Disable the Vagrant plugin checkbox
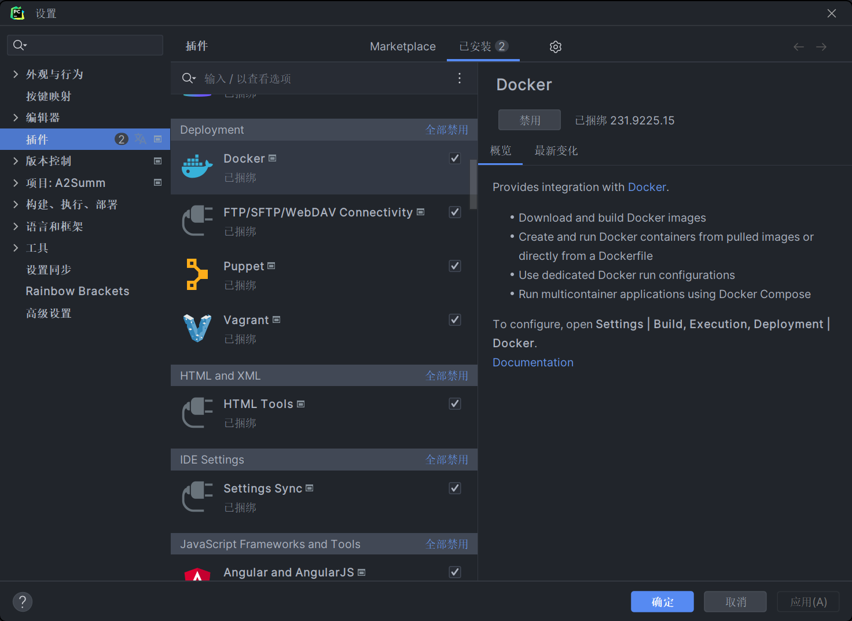Image resolution: width=852 pixels, height=621 pixels. pyautogui.click(x=455, y=319)
